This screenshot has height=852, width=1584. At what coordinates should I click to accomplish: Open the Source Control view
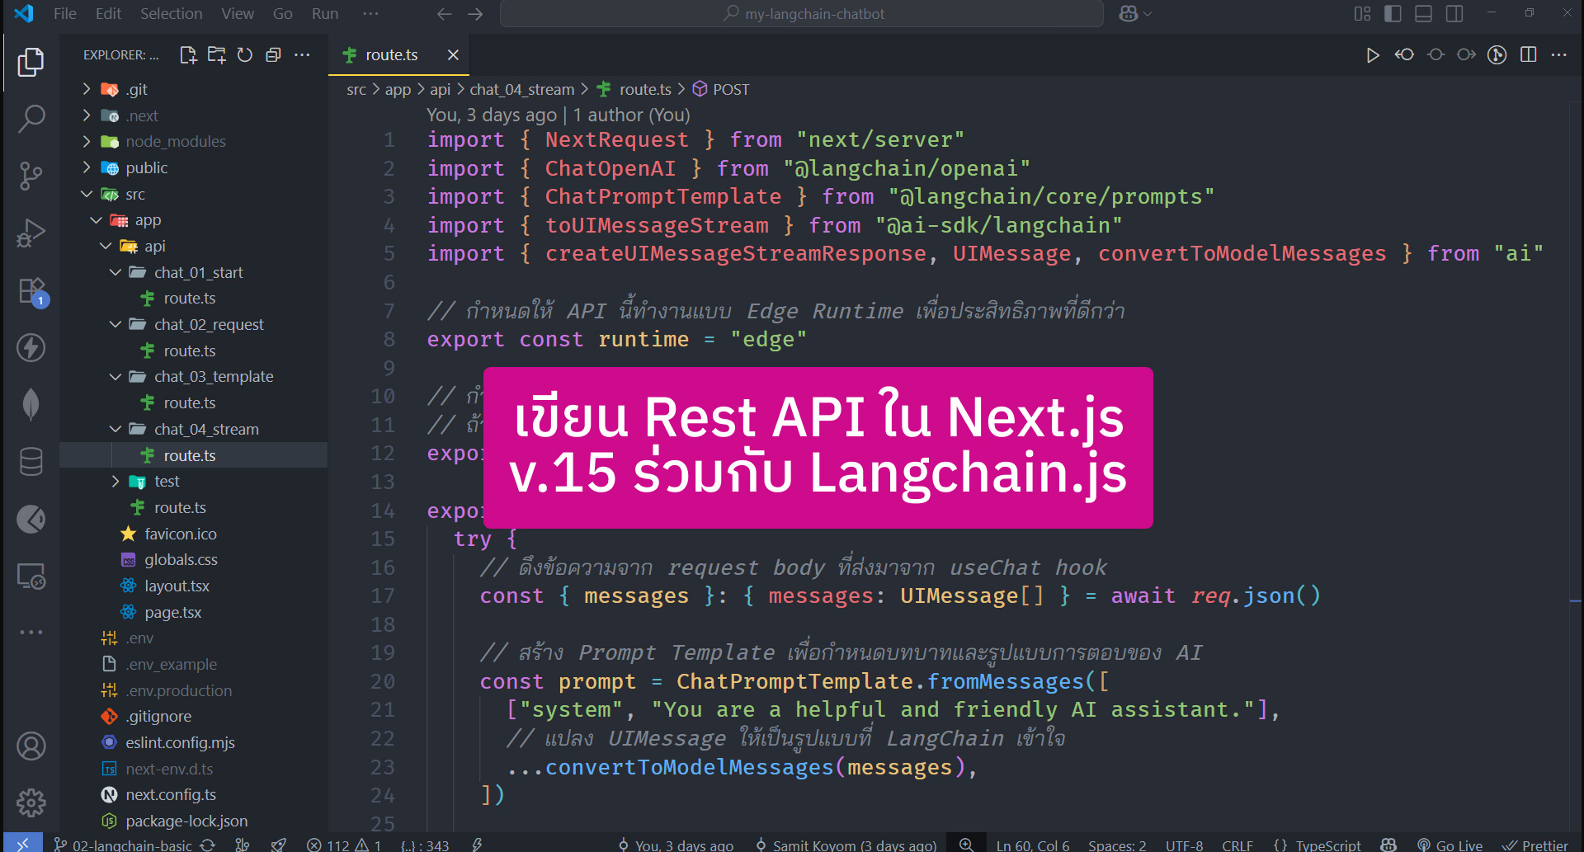click(31, 176)
